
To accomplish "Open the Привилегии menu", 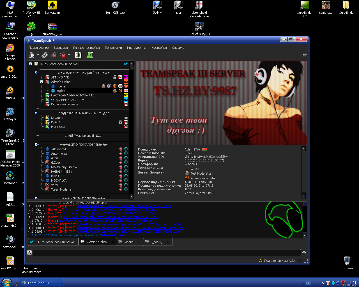I will (x=113, y=48).
